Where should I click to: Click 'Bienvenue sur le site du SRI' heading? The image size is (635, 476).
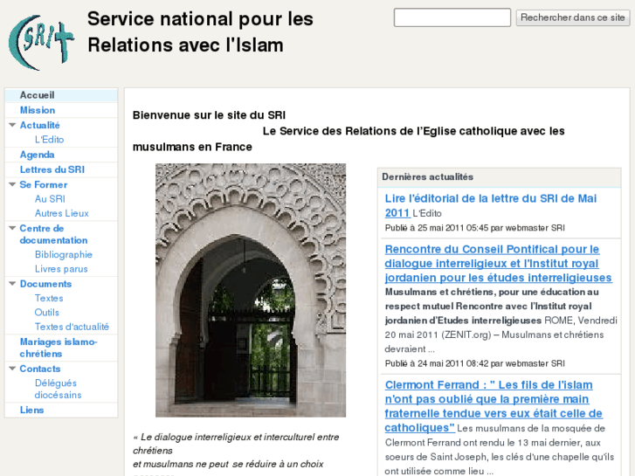pyautogui.click(x=209, y=115)
